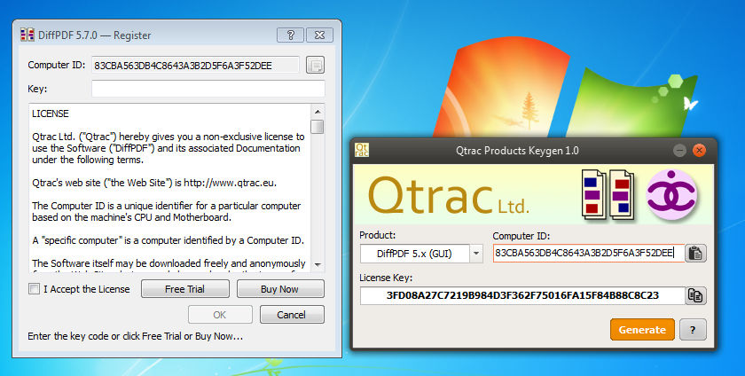Screen dimensions: 745x376
Task: Click the "Computer ID:" label in Register dialog
Action: tap(57, 65)
